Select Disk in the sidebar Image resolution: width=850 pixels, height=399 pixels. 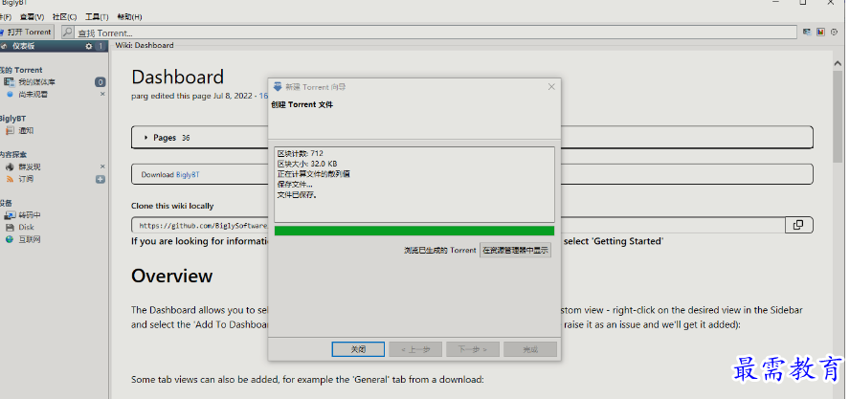(26, 227)
